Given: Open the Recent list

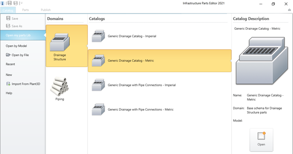Looking at the screenshot, I should 10,64.
